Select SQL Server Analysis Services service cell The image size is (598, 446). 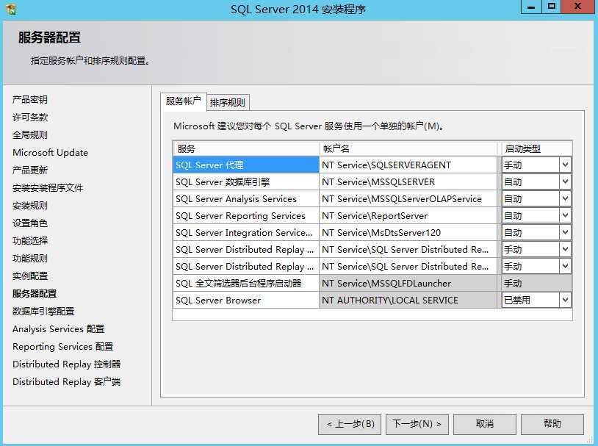click(246, 198)
